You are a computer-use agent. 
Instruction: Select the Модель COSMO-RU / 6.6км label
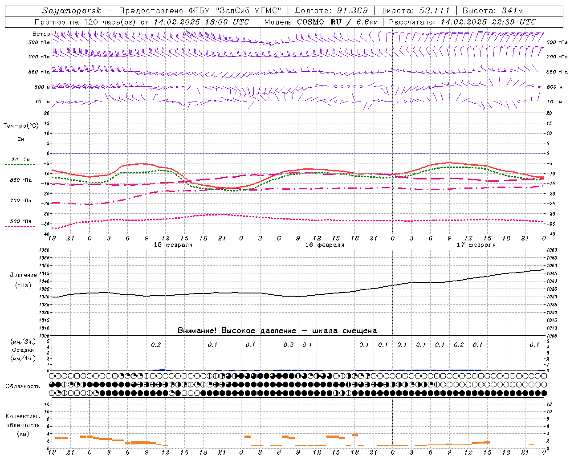[321, 22]
